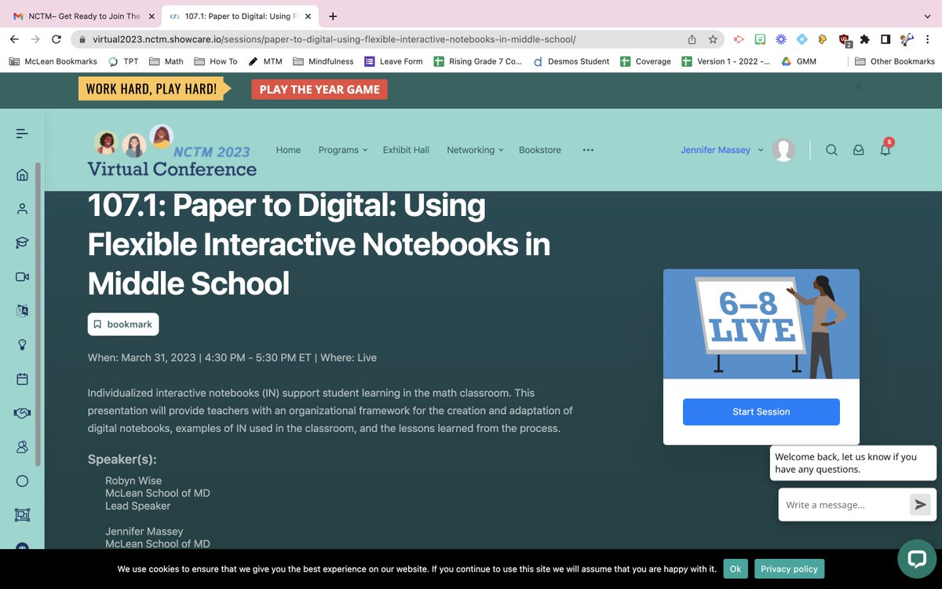Screen dimensions: 942x589
Task: Open site search magnifier icon
Action: coord(831,150)
